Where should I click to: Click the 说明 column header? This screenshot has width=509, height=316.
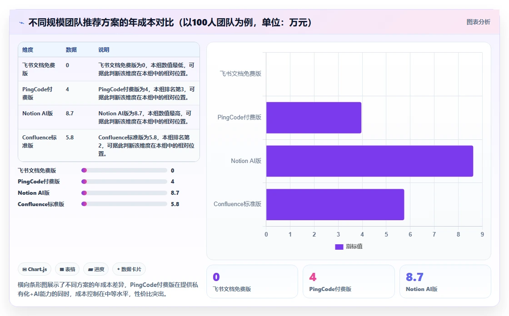point(104,49)
